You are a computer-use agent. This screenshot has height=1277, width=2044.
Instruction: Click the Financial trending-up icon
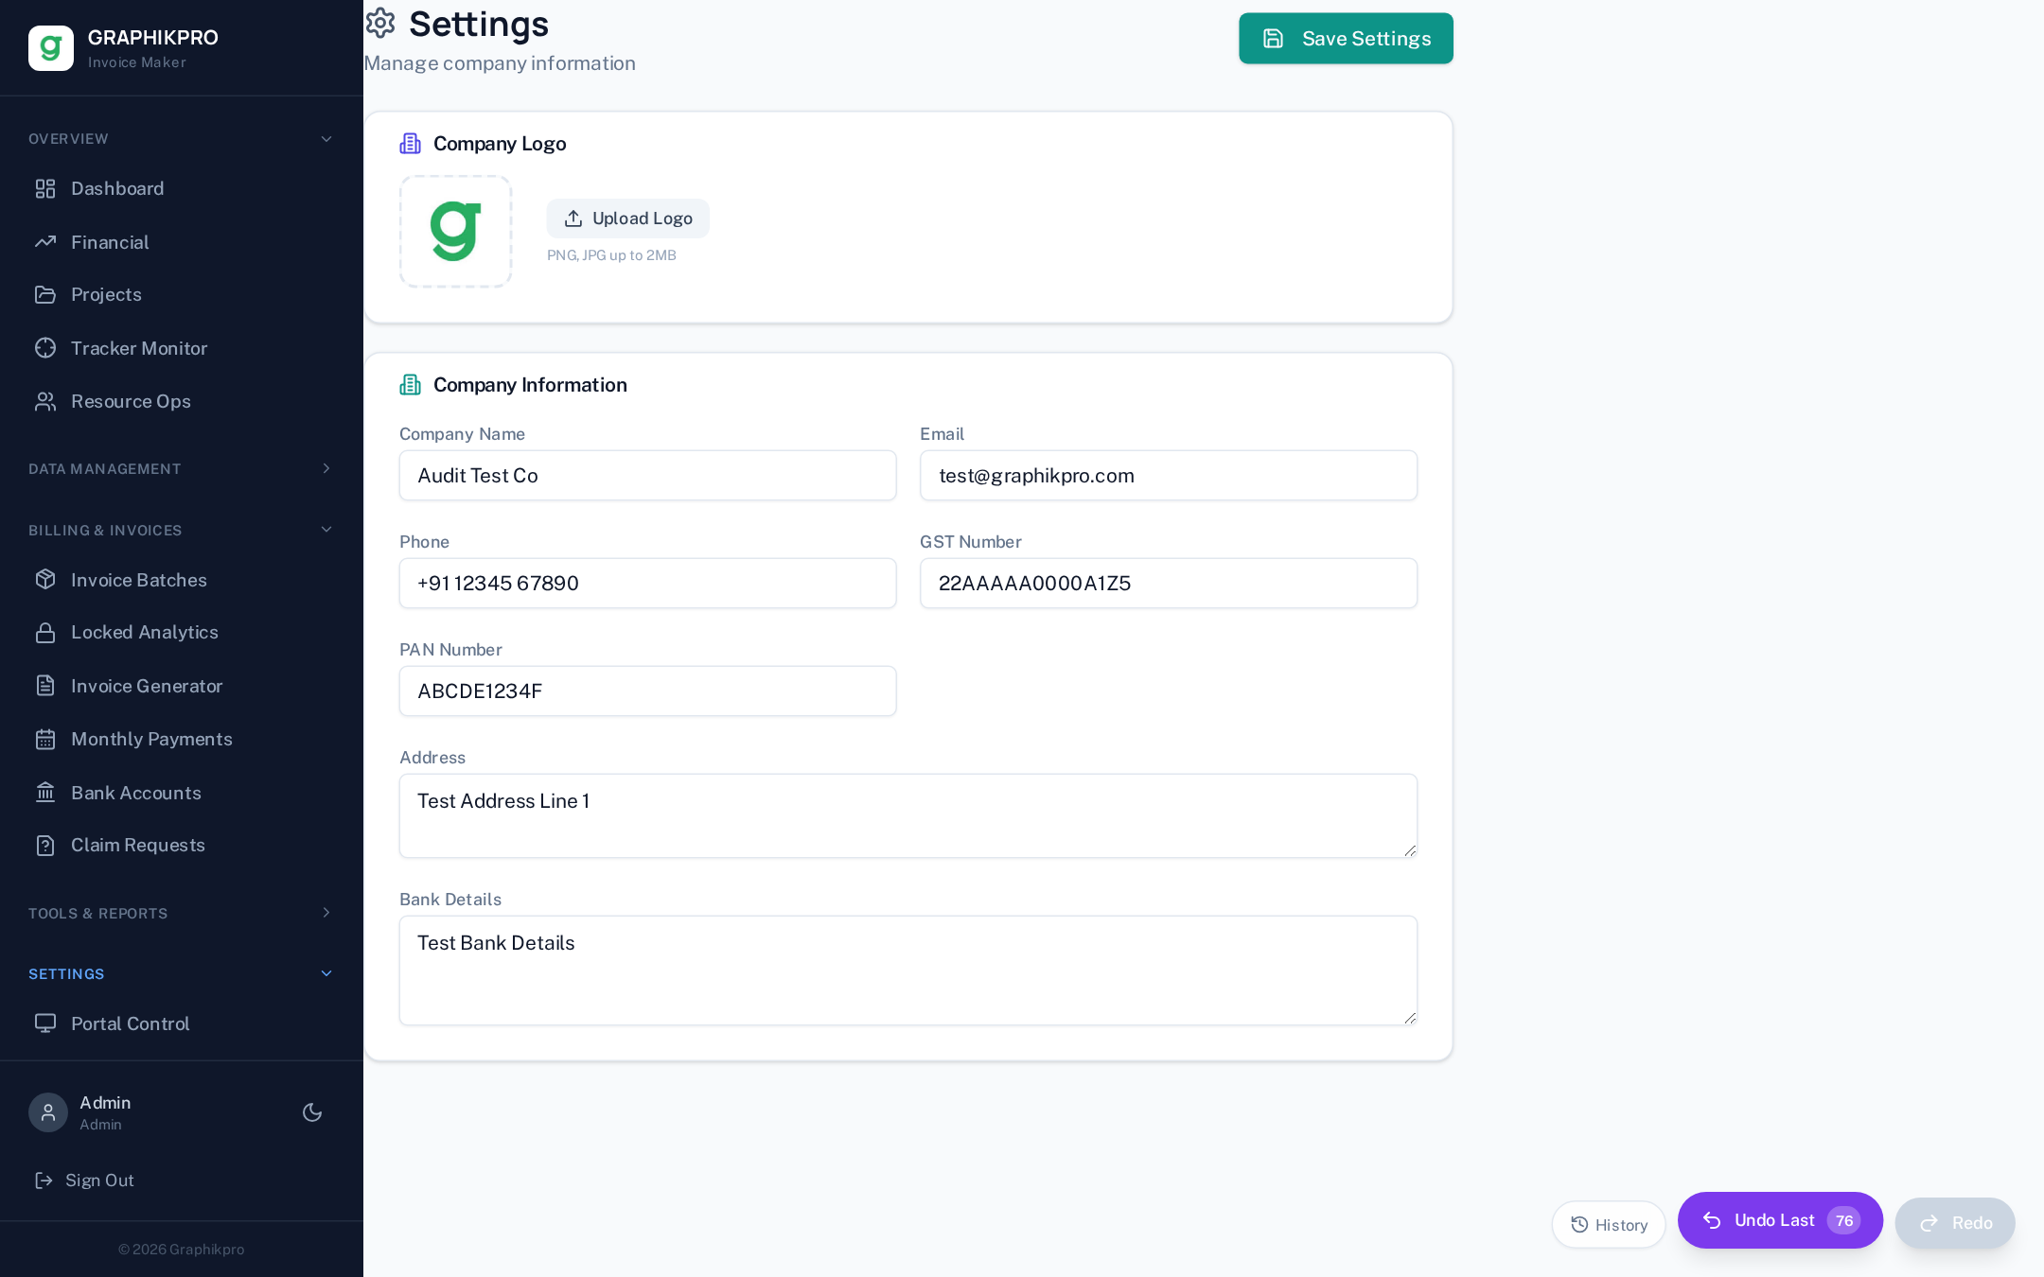click(x=45, y=242)
